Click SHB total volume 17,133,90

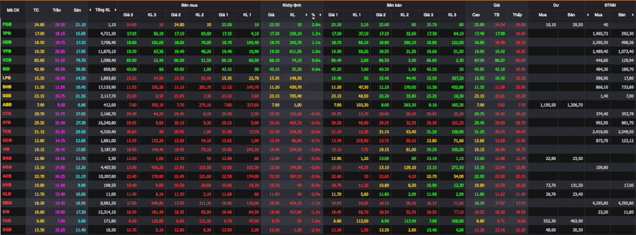pyautogui.click(x=107, y=87)
